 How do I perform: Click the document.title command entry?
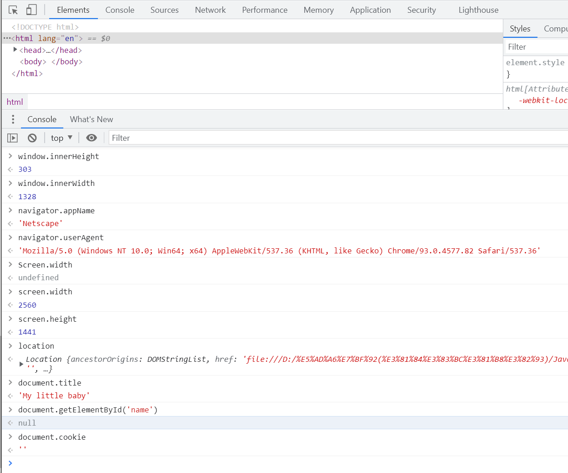point(50,383)
